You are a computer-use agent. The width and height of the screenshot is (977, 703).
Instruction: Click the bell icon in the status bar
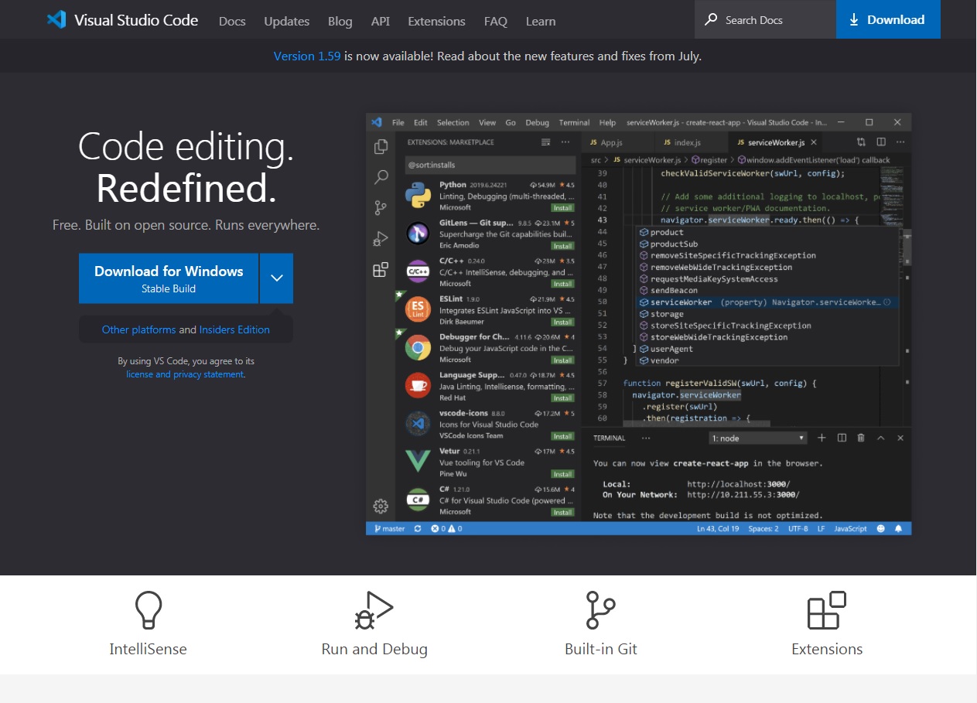pos(898,529)
